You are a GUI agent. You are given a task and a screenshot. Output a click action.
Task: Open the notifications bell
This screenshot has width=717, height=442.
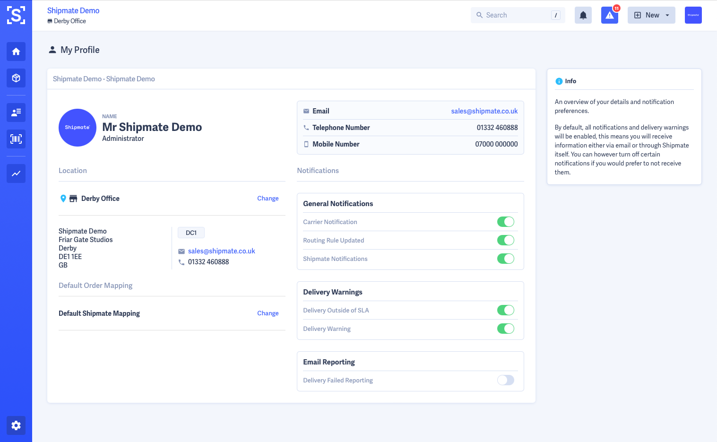coord(583,15)
